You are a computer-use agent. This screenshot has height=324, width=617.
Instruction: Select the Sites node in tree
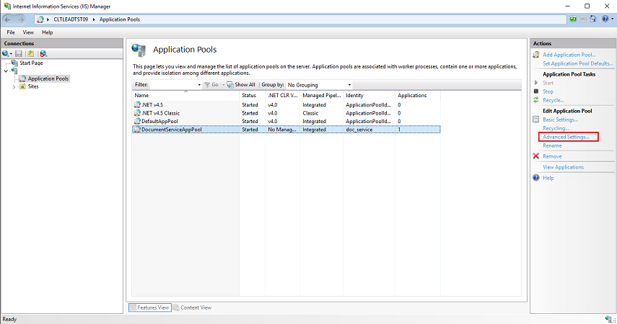point(33,86)
